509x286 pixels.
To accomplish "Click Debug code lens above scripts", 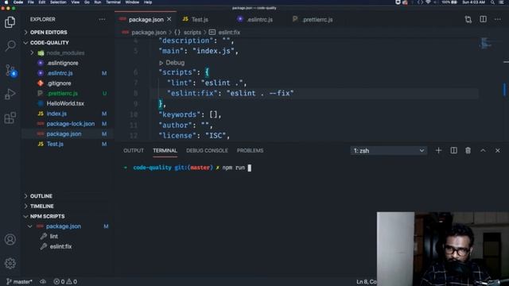I will click(172, 63).
